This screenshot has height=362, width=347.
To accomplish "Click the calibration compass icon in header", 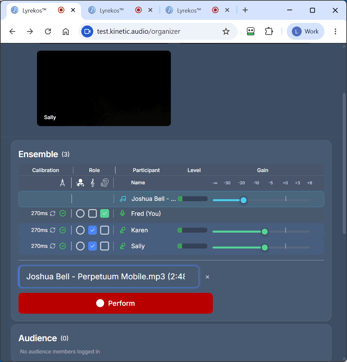I will pos(62,183).
